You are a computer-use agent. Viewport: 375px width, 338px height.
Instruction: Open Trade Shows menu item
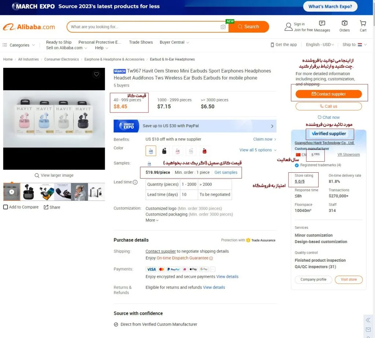pyautogui.click(x=141, y=43)
